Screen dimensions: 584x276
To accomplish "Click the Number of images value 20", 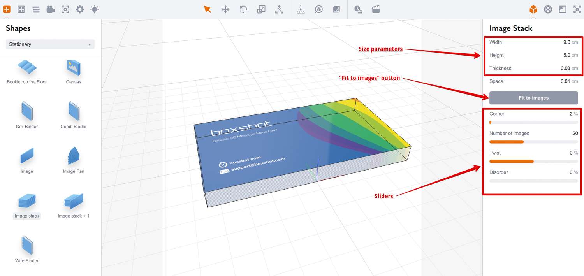I will coord(575,133).
